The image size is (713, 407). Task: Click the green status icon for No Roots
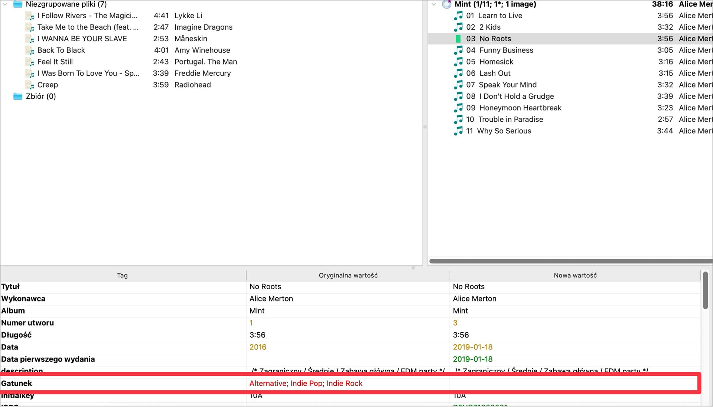point(458,39)
